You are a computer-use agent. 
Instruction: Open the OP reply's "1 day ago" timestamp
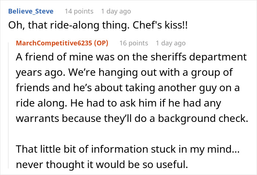(x=170, y=43)
